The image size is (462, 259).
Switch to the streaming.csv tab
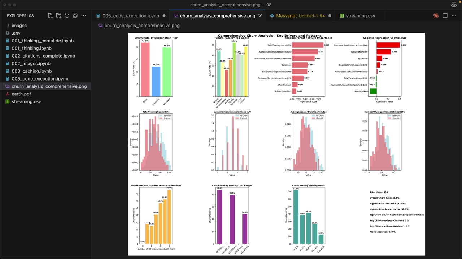(x=360, y=16)
